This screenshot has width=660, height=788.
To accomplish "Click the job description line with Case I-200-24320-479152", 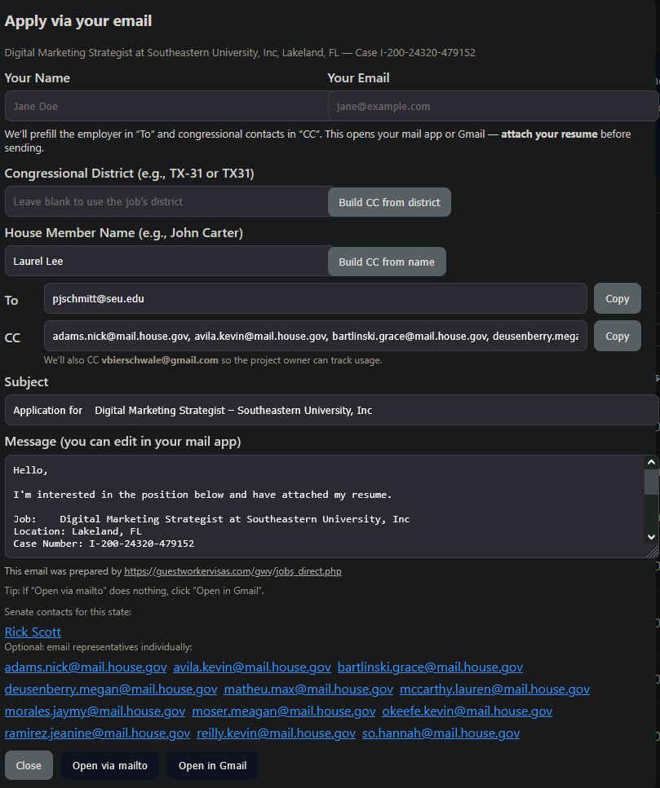I will tap(240, 52).
